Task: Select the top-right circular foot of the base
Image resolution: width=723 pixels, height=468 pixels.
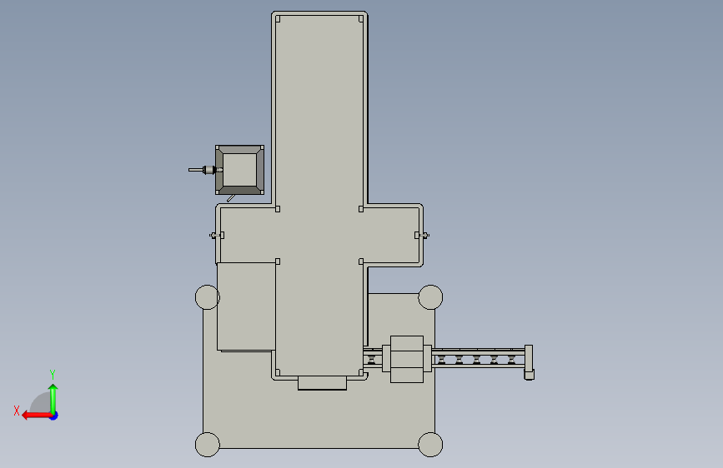Action: pyautogui.click(x=430, y=297)
